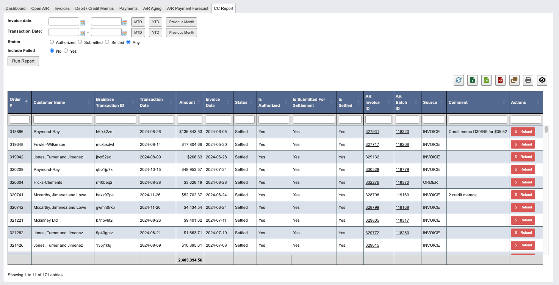Select the Authorized status option
Viewport: 559px width, 285px height.
click(52, 42)
